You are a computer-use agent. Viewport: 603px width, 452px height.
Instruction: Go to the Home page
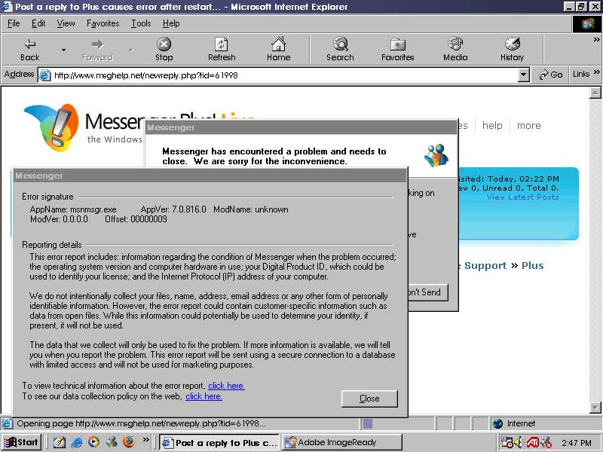pyautogui.click(x=278, y=49)
